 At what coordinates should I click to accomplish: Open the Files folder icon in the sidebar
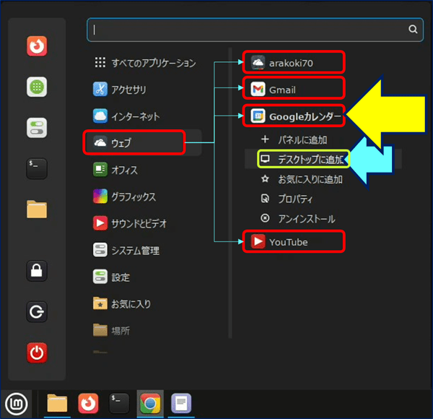coord(37,209)
